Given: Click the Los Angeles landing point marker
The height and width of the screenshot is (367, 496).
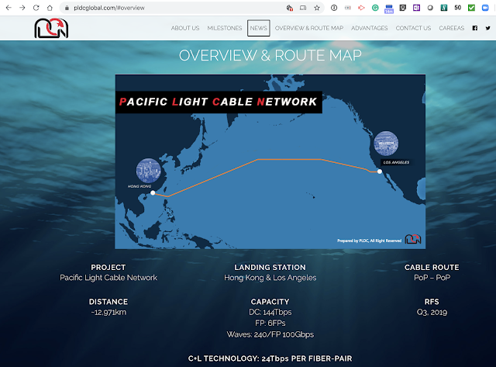Looking at the screenshot, I should click(380, 171).
